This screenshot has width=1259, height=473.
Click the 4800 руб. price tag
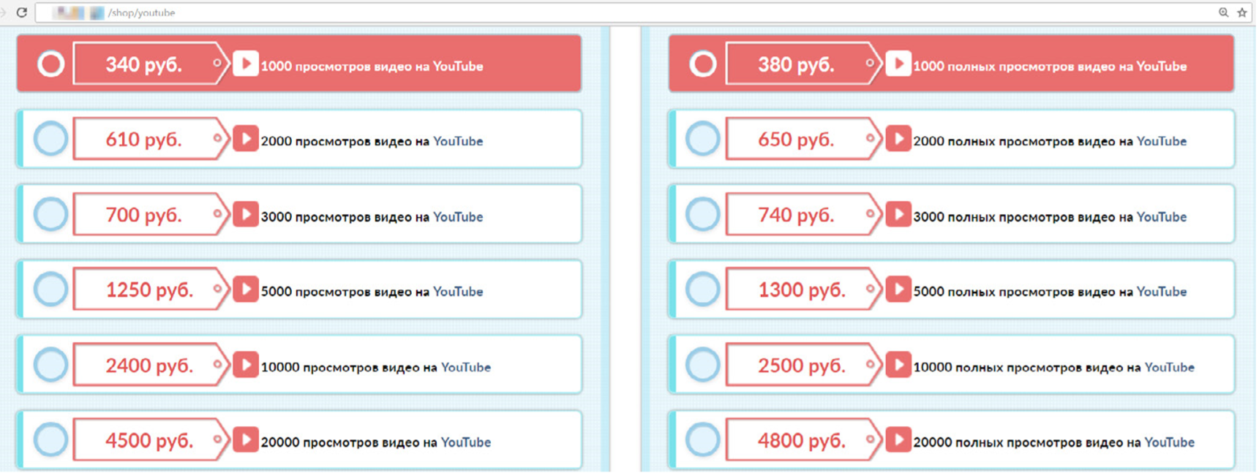(804, 440)
